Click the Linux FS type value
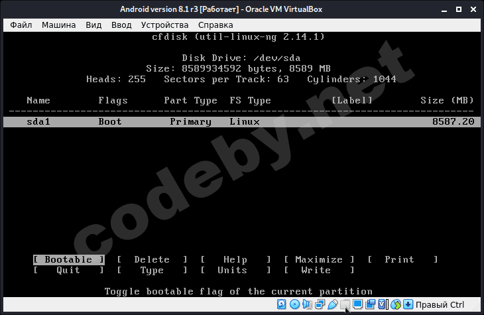 [245, 121]
